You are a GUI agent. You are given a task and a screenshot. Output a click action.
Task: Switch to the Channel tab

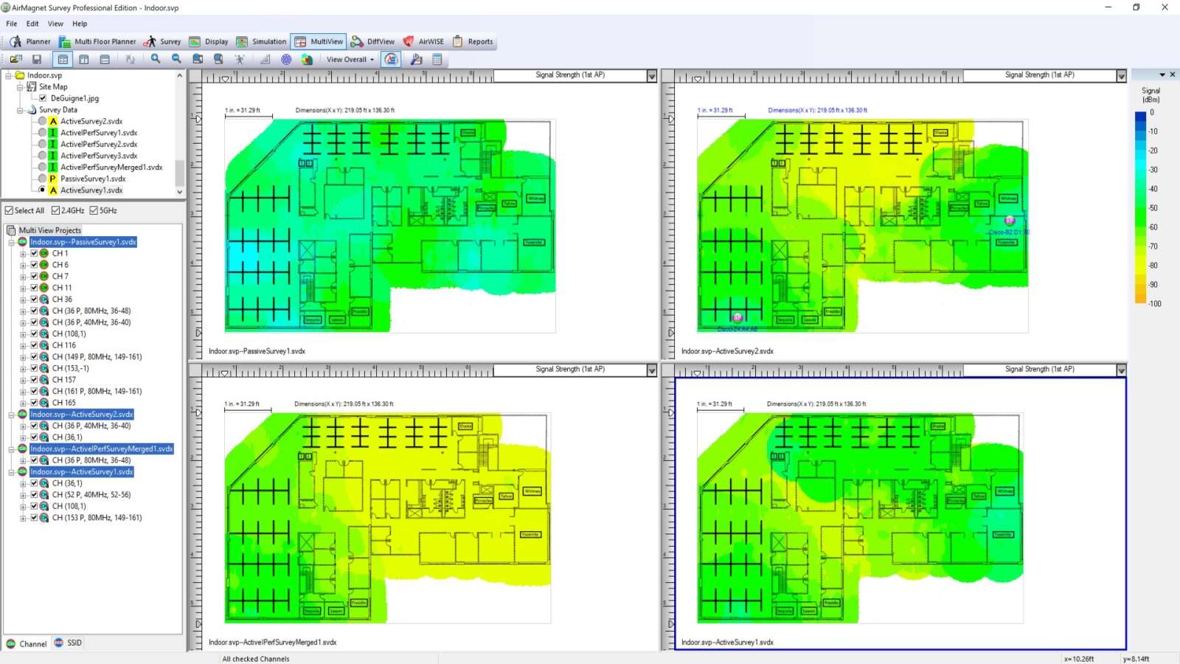(27, 644)
